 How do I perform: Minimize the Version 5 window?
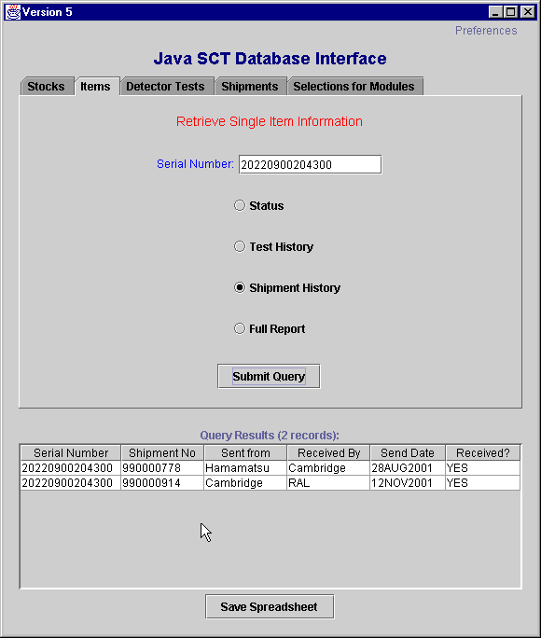(x=495, y=12)
